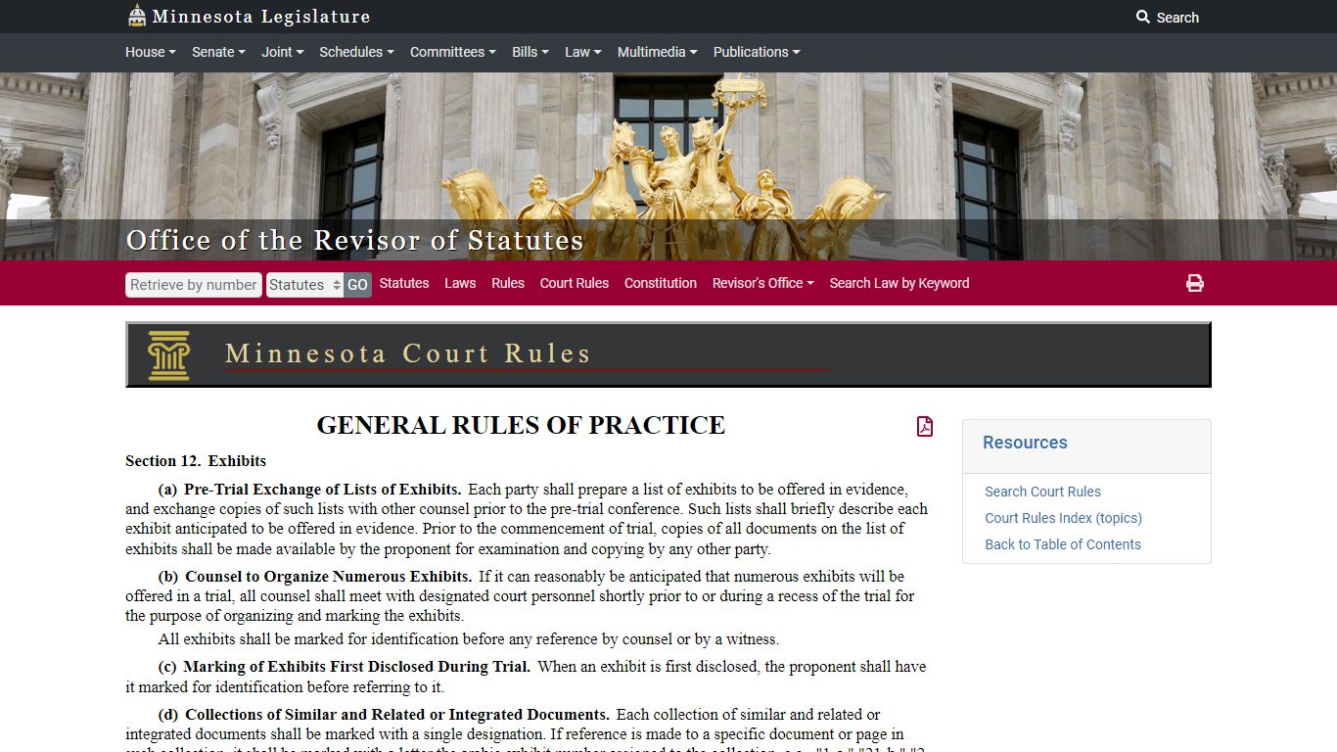Navigate to the Rules section
This screenshot has width=1337, height=752.
tap(508, 283)
